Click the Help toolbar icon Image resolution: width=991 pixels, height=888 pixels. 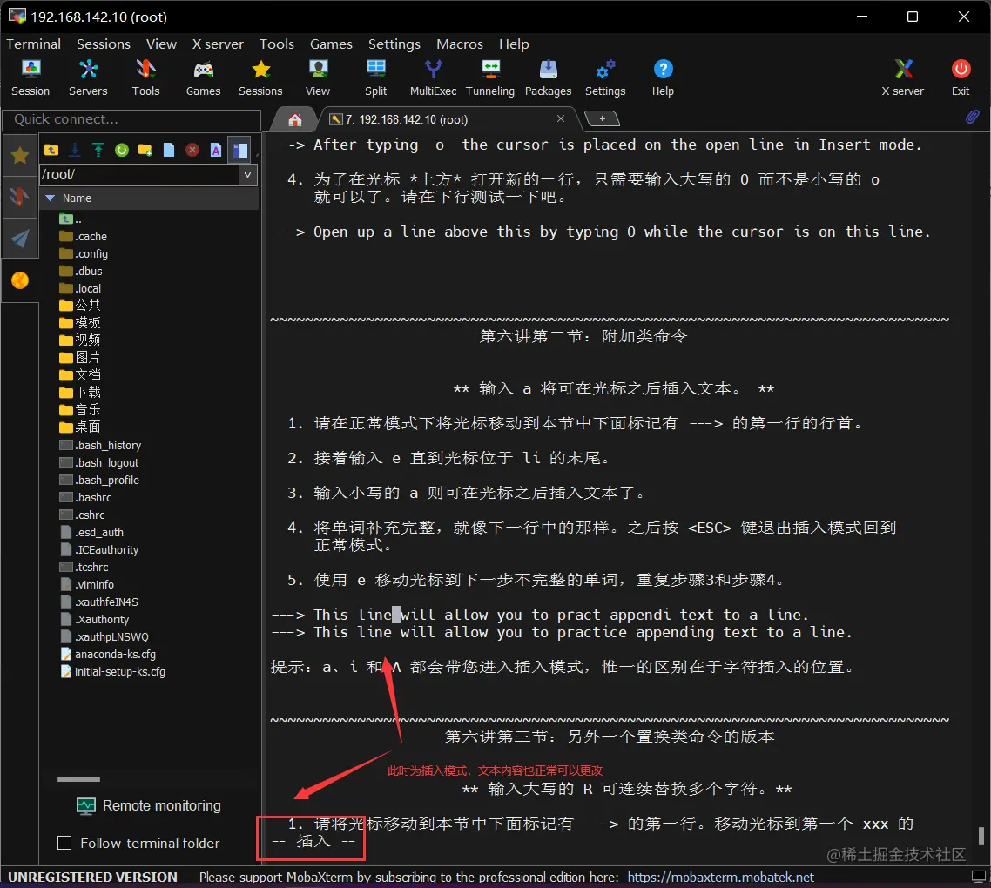(x=663, y=77)
